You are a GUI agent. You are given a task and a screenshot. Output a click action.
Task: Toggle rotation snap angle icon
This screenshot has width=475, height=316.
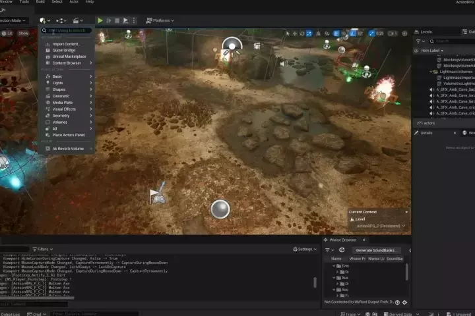coord(352,34)
